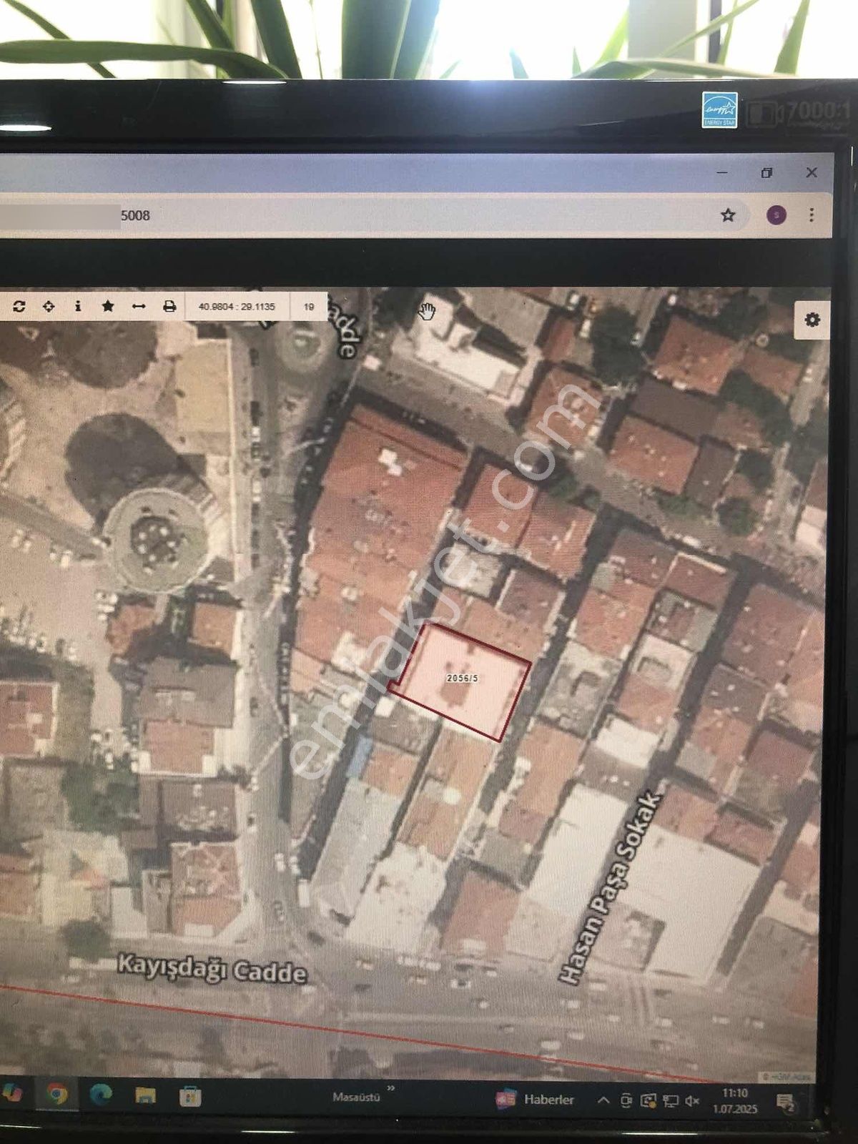Click the refresh icon in map toolbar
The height and width of the screenshot is (1144, 858).
[x=19, y=307]
